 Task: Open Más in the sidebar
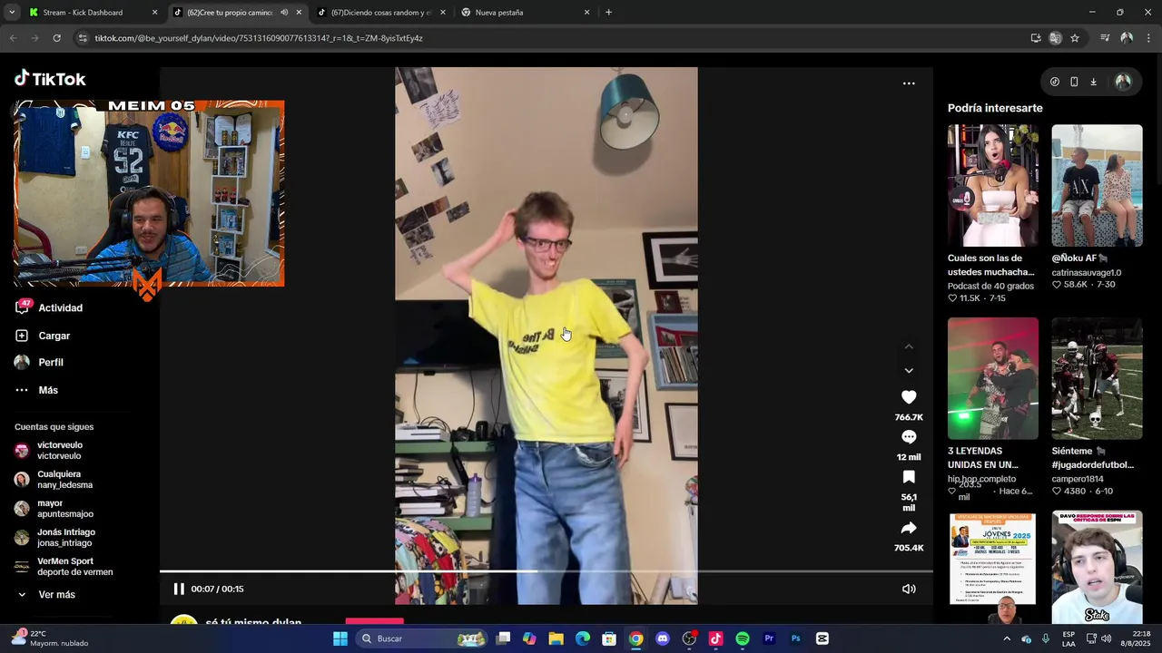[x=36, y=390]
